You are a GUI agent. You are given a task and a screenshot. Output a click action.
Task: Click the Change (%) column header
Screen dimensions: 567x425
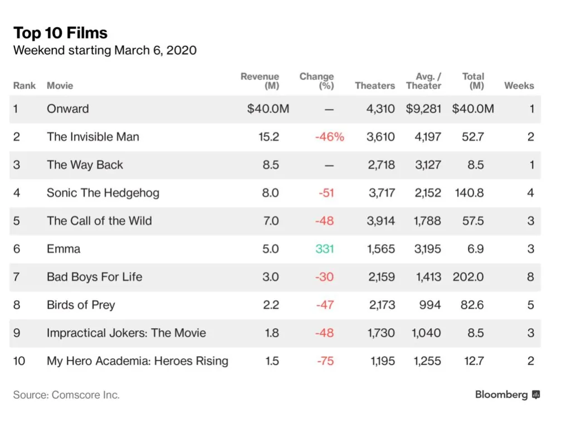[317, 81]
